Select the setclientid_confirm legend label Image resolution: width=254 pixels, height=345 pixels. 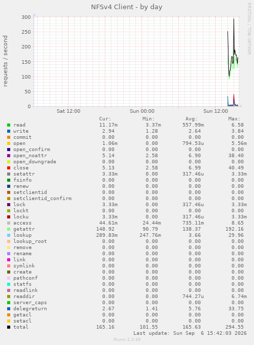pos(42,199)
